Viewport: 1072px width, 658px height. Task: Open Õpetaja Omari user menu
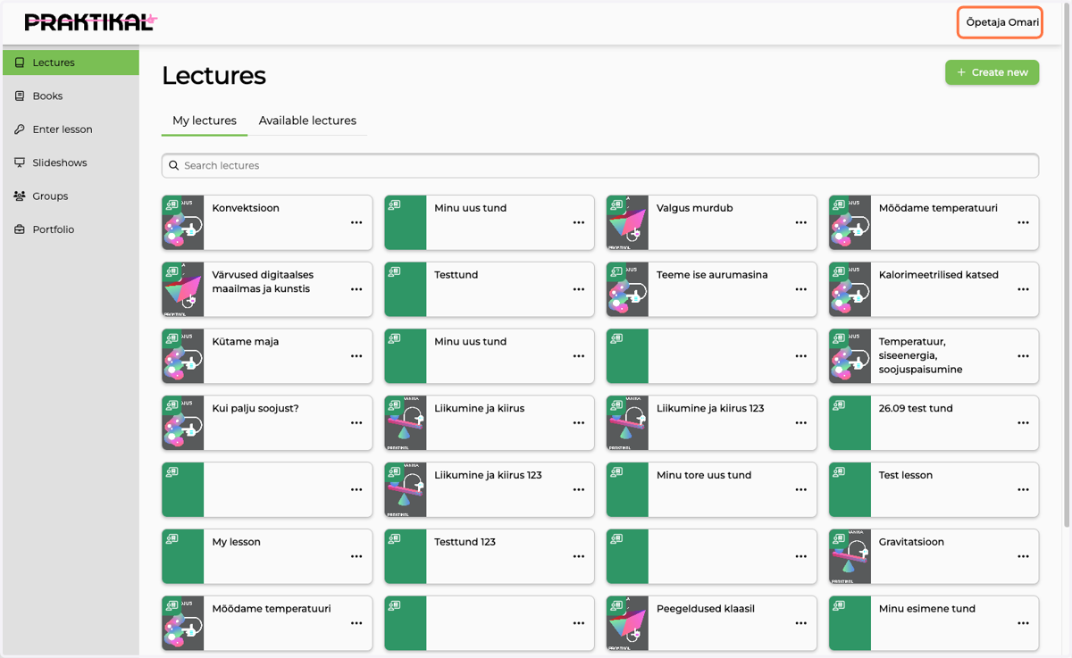[1001, 22]
